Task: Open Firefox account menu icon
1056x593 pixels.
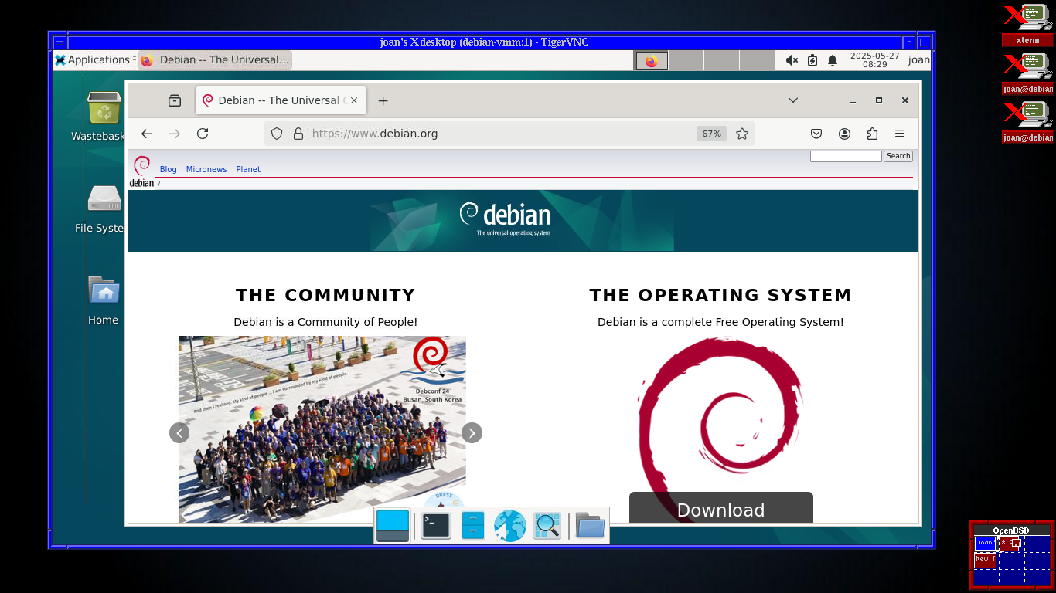Action: tap(844, 134)
